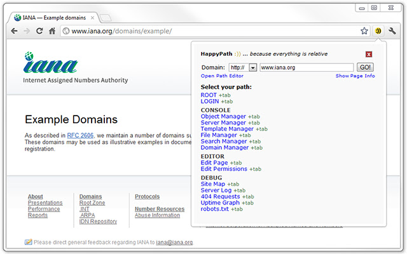Reload the page with the refresh icon
The width and height of the screenshot is (407, 254).
[39, 31]
